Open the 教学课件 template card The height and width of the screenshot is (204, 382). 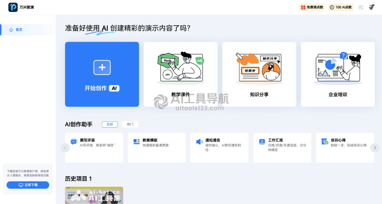coord(180,75)
